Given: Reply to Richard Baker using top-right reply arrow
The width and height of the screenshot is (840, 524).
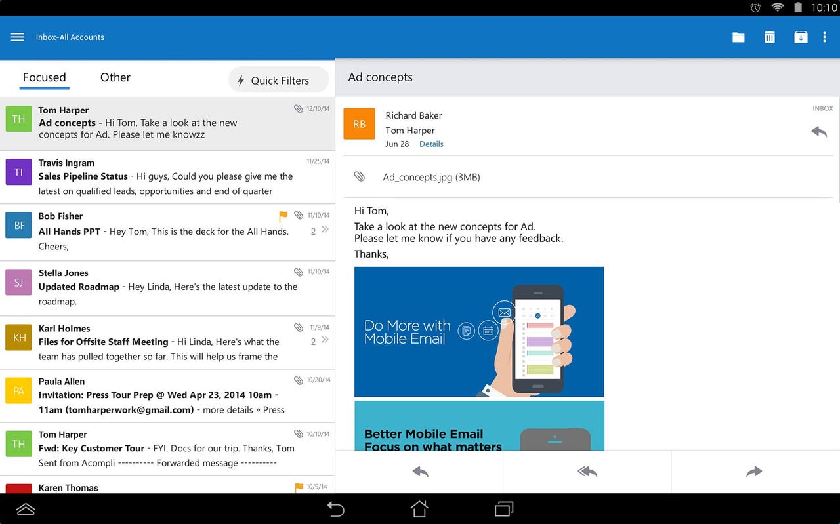Looking at the screenshot, I should (818, 131).
